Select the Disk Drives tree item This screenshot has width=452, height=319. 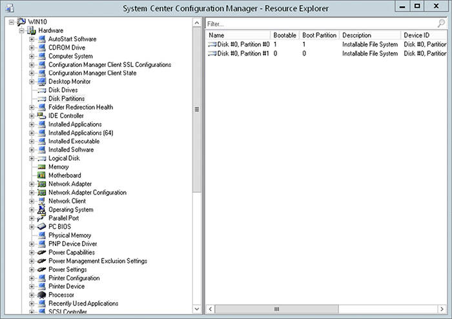point(63,90)
